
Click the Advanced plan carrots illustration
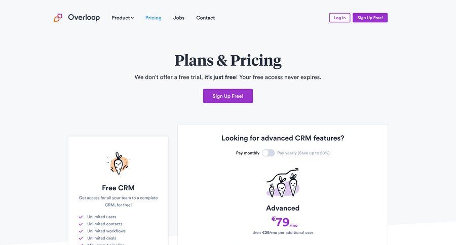point(283,183)
